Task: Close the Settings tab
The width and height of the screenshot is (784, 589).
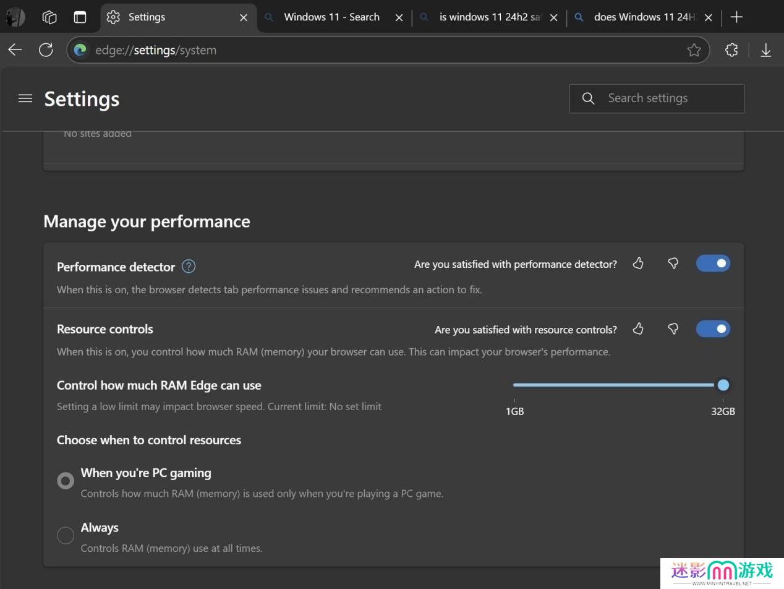Action: (244, 18)
